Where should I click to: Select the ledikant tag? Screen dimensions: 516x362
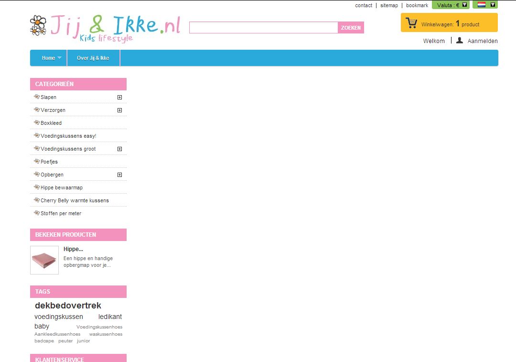(x=110, y=317)
